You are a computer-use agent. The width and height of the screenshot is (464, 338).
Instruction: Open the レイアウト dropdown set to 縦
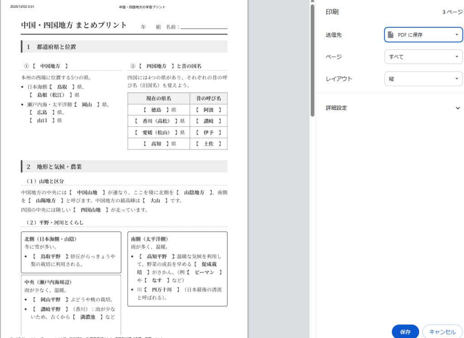[x=423, y=79]
